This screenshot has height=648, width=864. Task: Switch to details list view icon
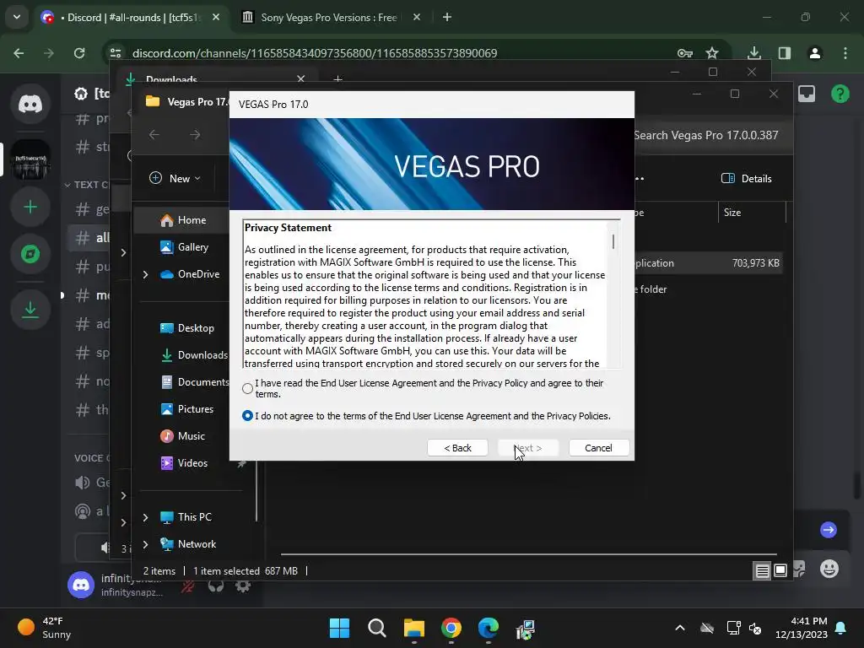[x=762, y=571]
